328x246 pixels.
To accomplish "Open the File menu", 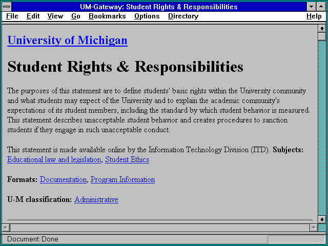I will coord(12,16).
